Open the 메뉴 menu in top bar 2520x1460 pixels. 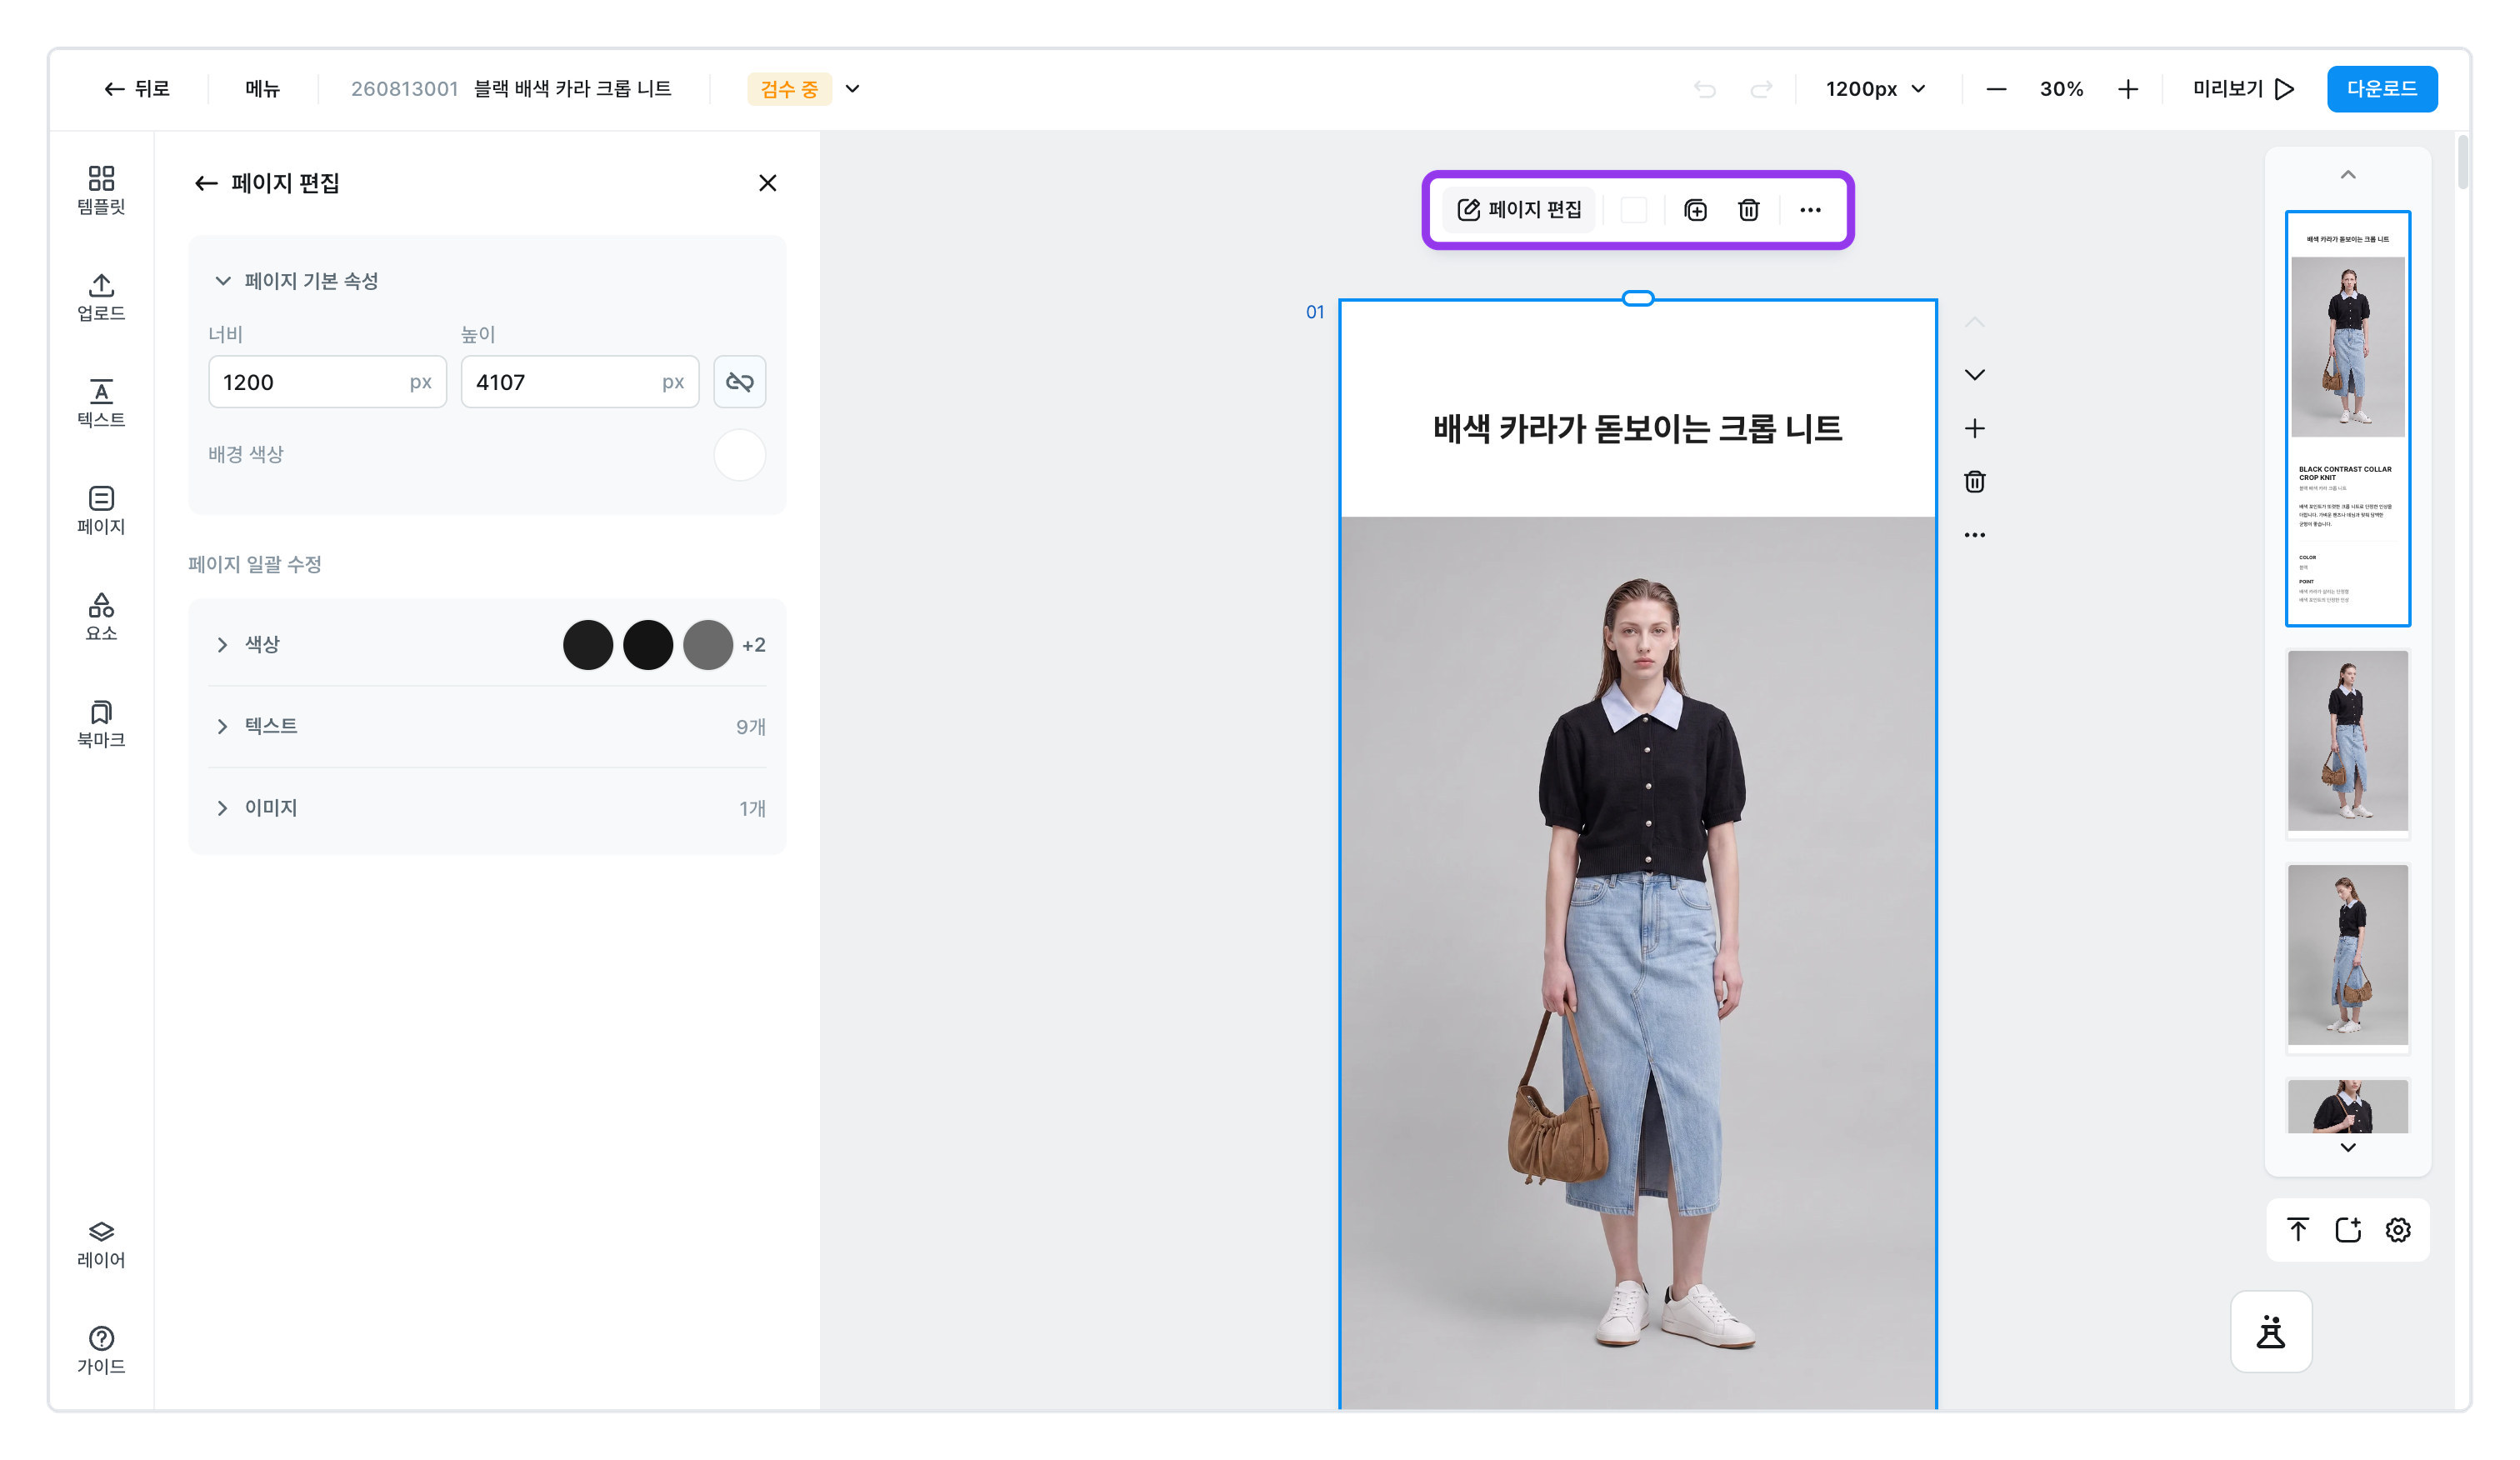262,89
